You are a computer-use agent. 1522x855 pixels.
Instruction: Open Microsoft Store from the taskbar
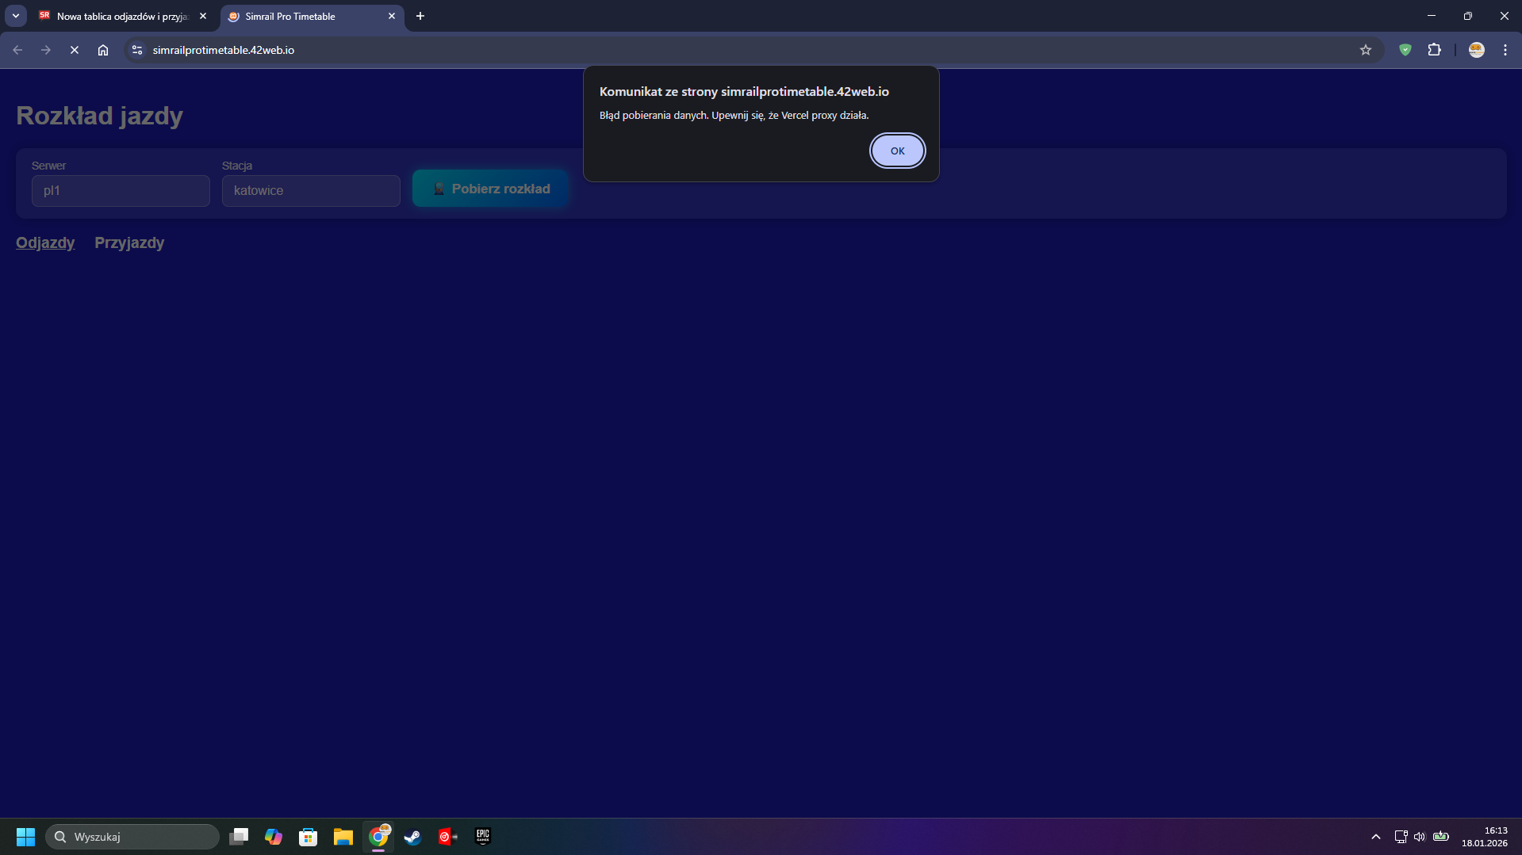coord(309,837)
